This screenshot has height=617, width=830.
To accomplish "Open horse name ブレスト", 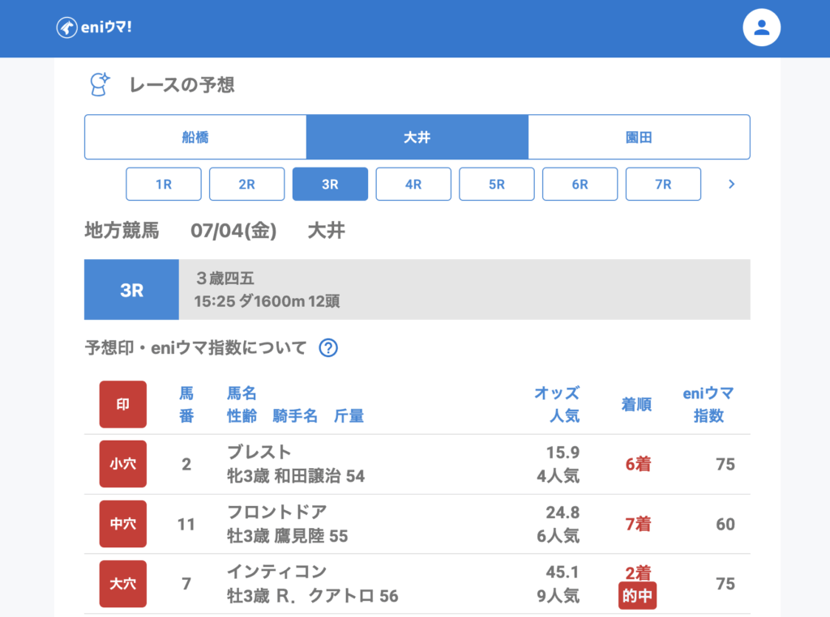I will pyautogui.click(x=259, y=453).
